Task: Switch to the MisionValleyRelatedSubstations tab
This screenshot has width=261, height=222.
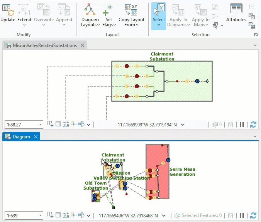Action: pos(45,45)
